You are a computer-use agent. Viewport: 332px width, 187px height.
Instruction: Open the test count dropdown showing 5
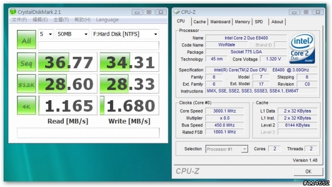(x=46, y=34)
